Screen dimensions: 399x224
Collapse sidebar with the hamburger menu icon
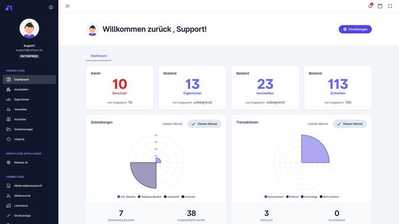click(x=67, y=6)
